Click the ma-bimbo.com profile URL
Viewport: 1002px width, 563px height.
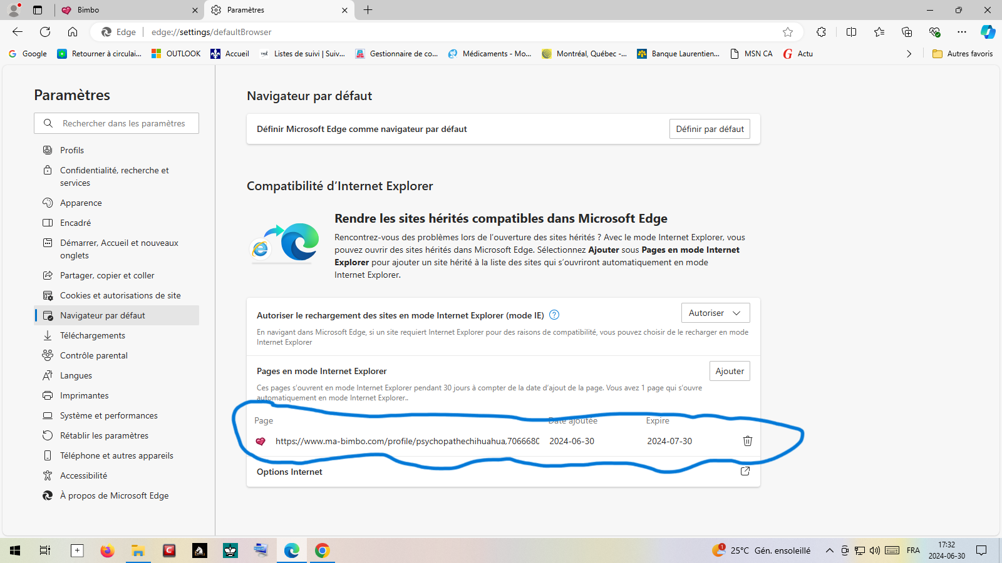tap(407, 441)
